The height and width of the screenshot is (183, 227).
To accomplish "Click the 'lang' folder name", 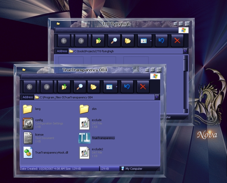I will [38, 109].
